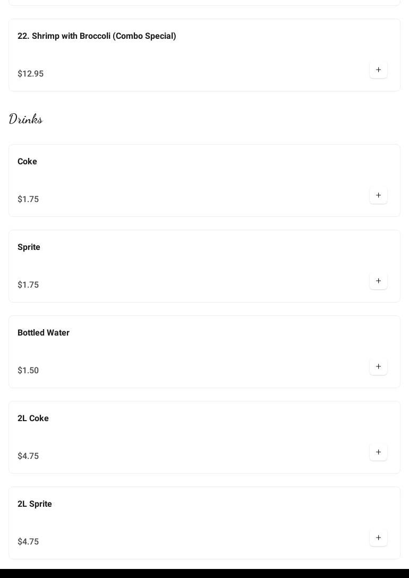Tap the plus icon for 2L Coke

coord(378,452)
